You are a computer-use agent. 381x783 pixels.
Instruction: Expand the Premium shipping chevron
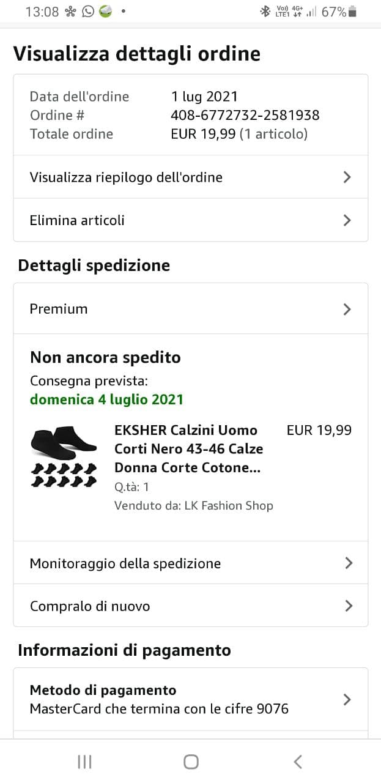[x=347, y=309]
